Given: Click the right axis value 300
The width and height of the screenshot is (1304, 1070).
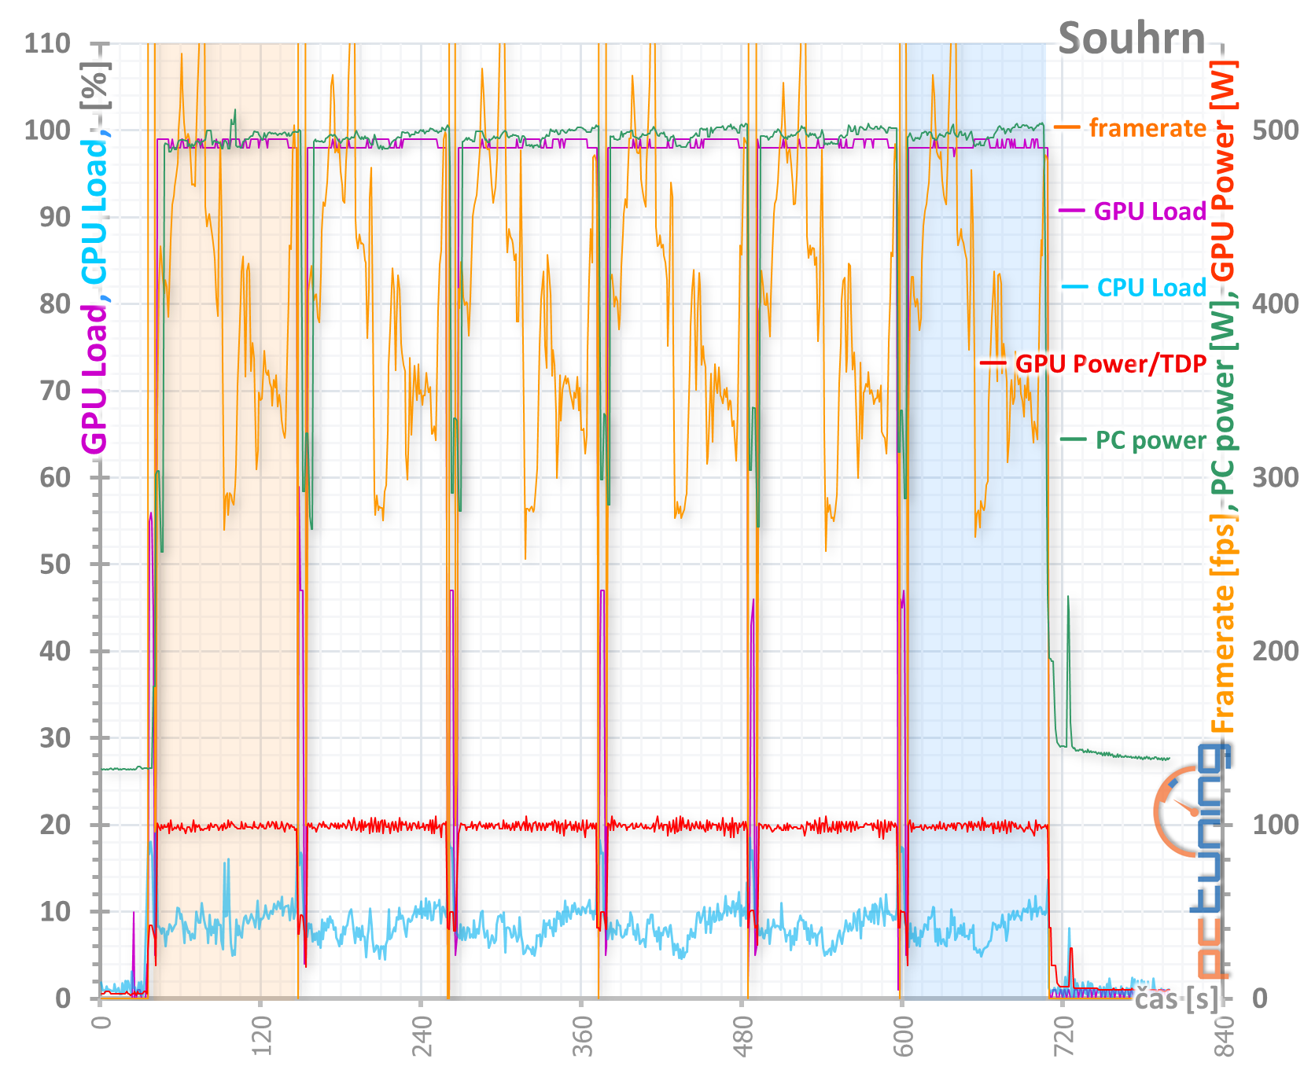Looking at the screenshot, I should click(x=1275, y=477).
